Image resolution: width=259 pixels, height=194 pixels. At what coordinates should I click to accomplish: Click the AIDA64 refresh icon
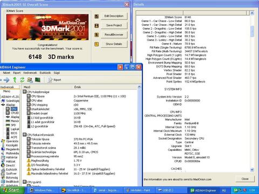coord(22,80)
